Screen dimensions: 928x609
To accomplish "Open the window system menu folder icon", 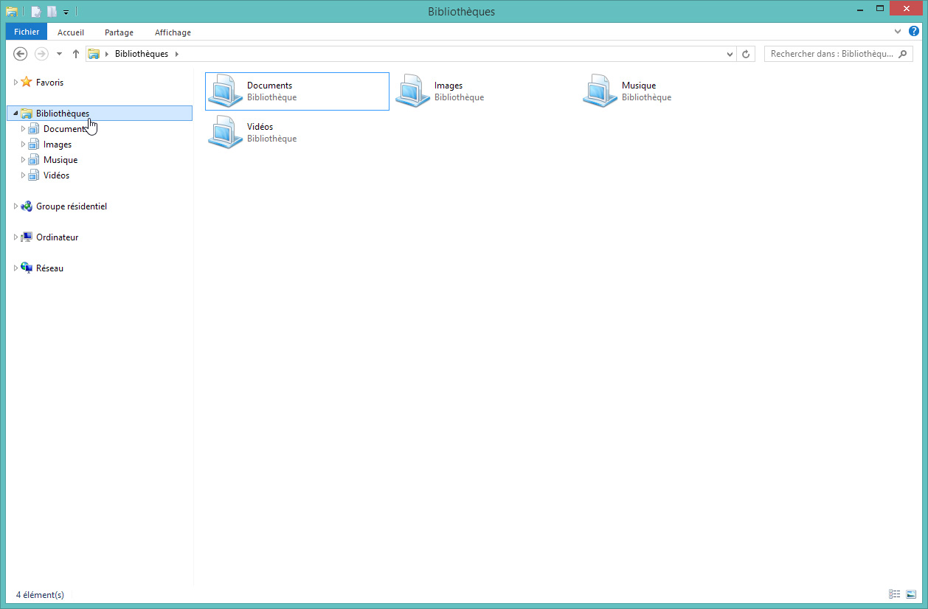I will [12, 12].
